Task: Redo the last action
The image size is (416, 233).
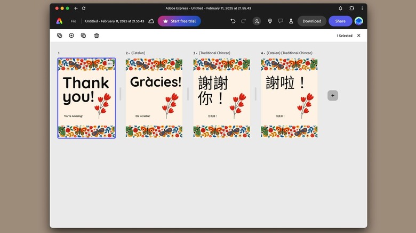Action: (244, 21)
